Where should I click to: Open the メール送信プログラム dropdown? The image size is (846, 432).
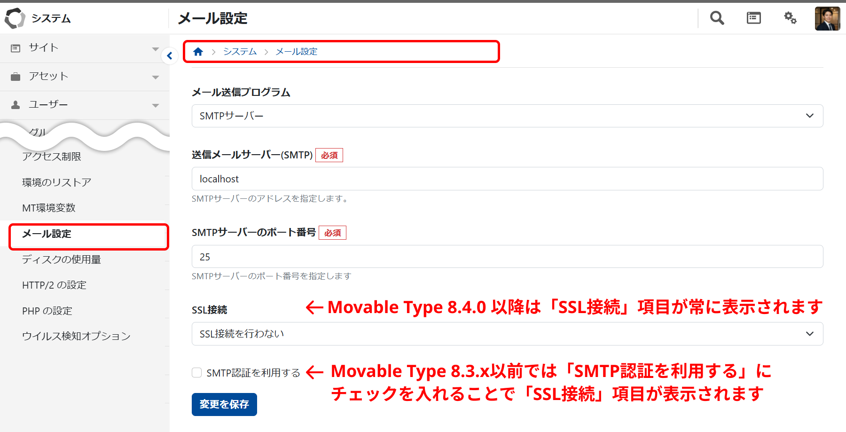(x=507, y=116)
